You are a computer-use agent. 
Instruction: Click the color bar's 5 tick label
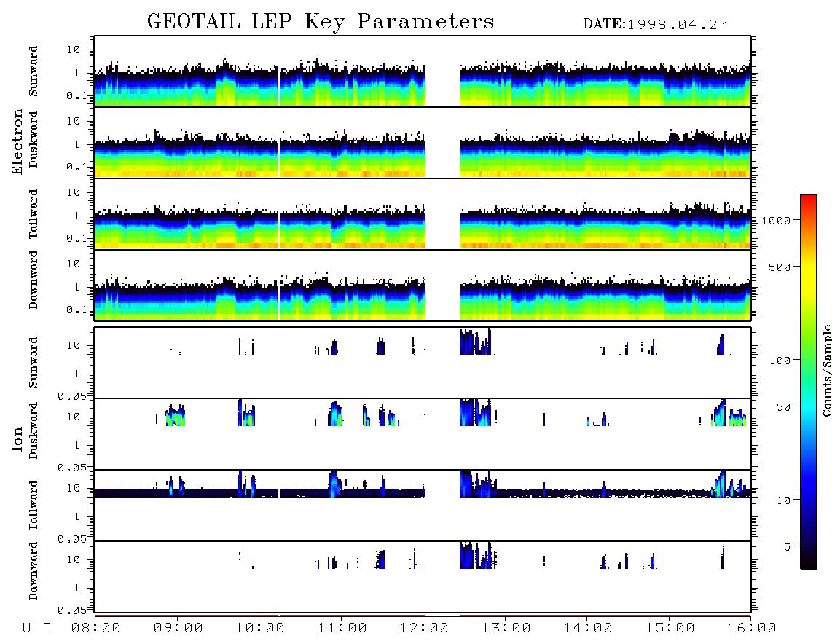(x=787, y=546)
